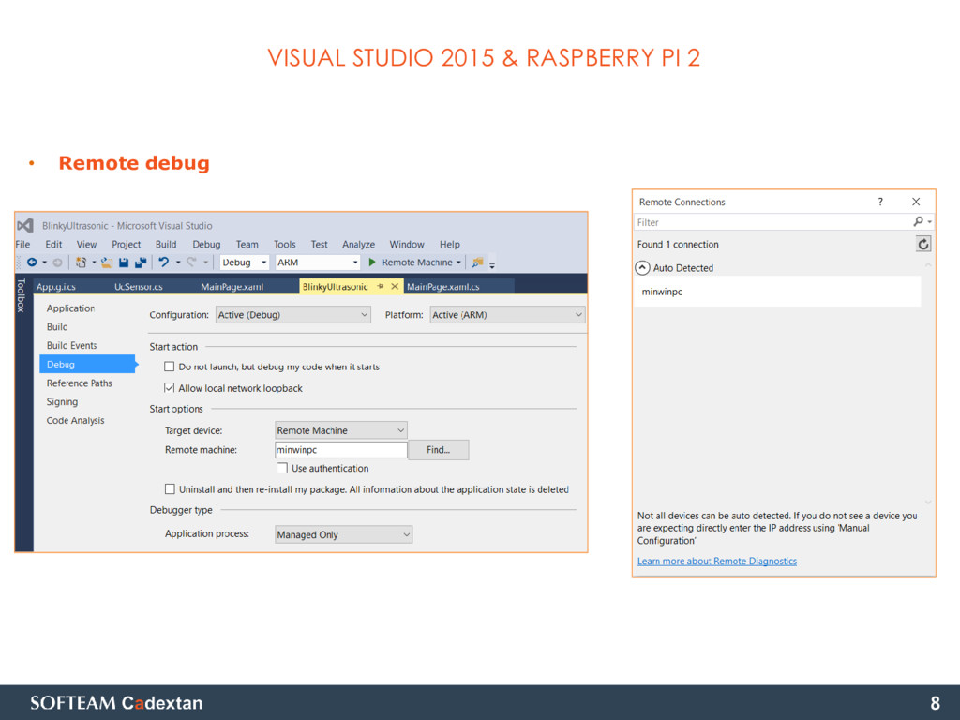Select the minwinpc detected connection
Viewport: 960px width, 720px height.
[777, 292]
